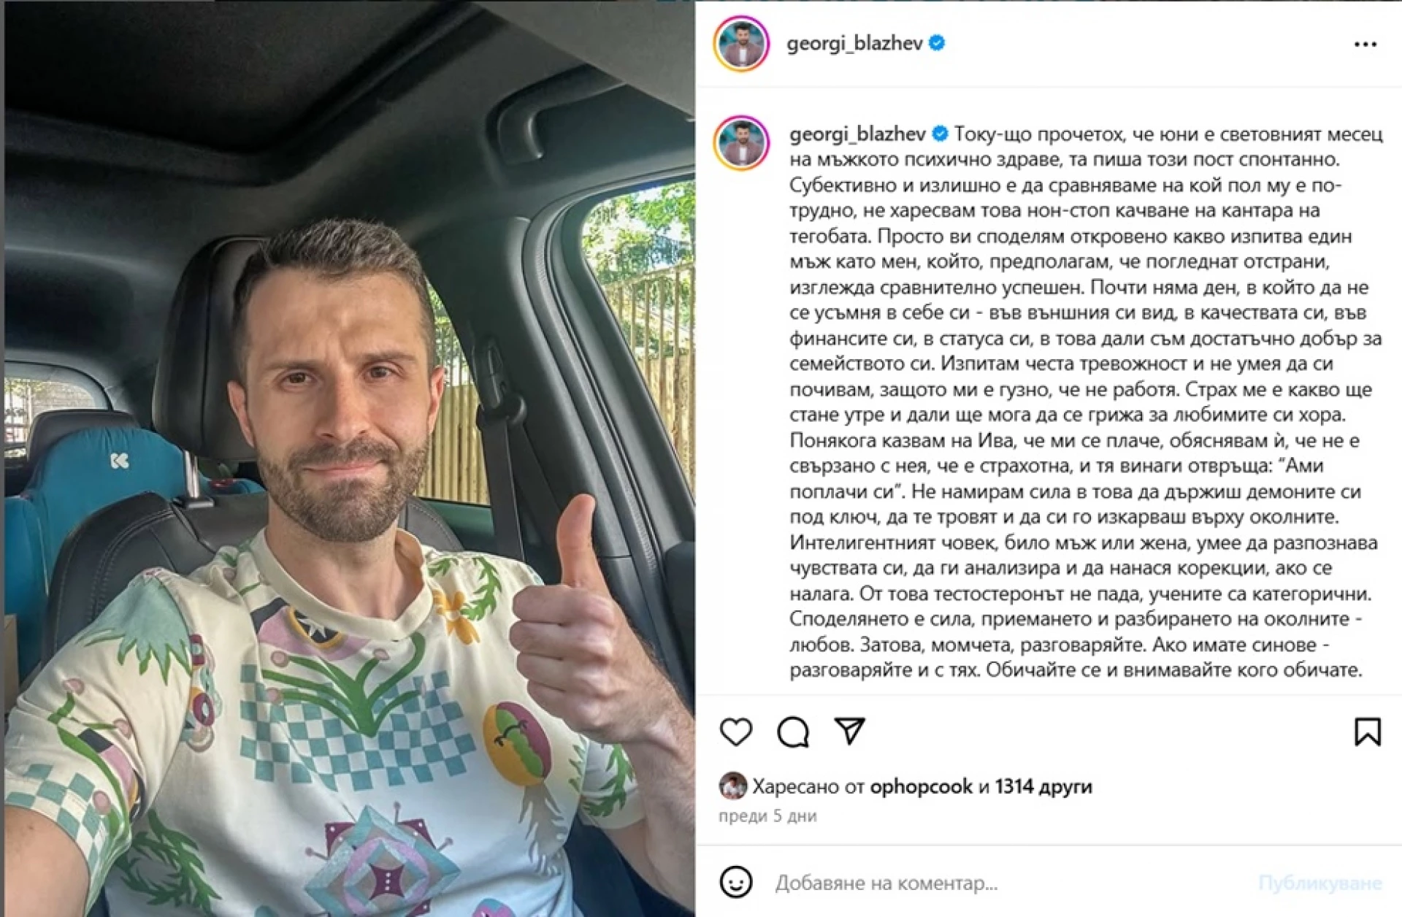View the 1314 други likes list
The image size is (1402, 917).
click(1043, 786)
